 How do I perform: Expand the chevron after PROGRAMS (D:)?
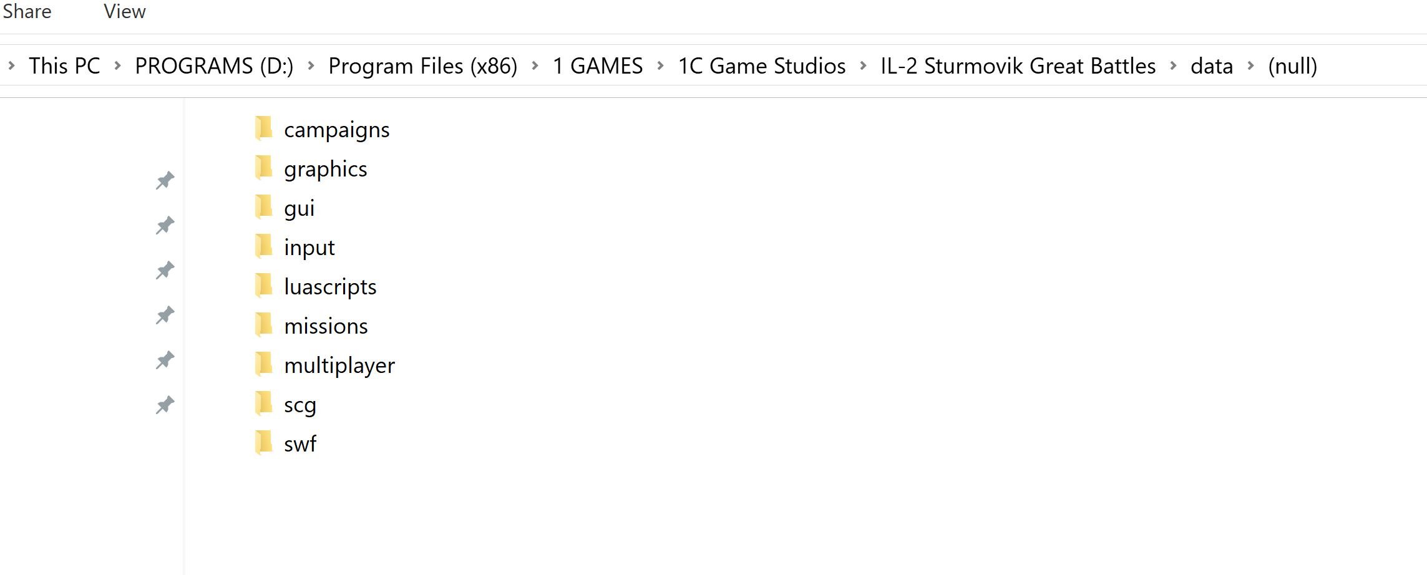(311, 65)
